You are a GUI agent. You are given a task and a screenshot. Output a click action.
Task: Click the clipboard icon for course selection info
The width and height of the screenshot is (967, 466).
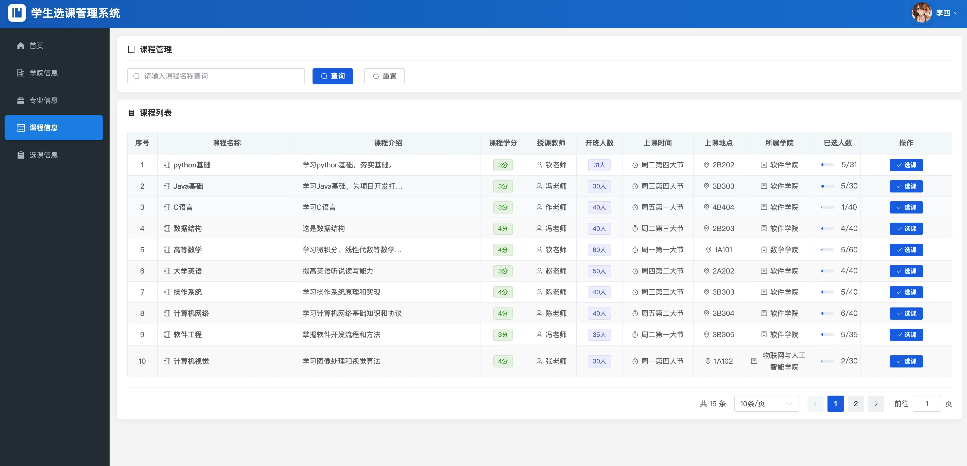pos(21,155)
